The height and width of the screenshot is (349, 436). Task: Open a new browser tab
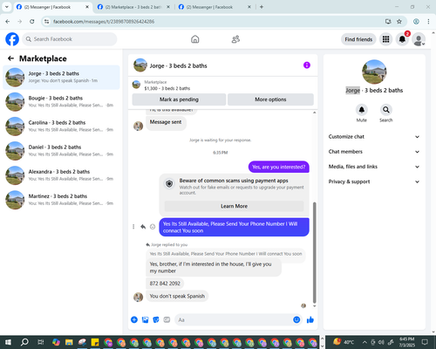(262, 7)
